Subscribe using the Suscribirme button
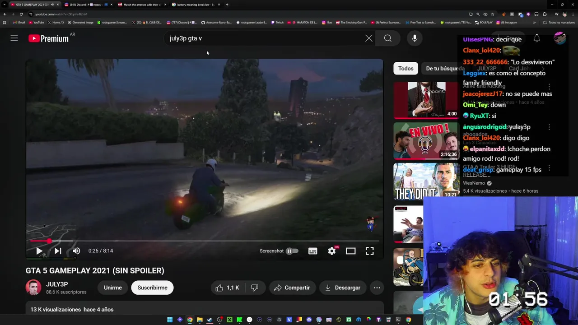 152,288
